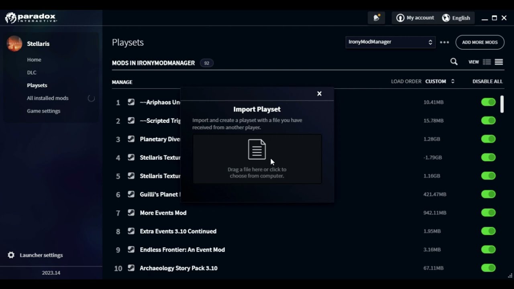
Task: Open the IronyModManager playset dropdown
Action: pos(390,42)
